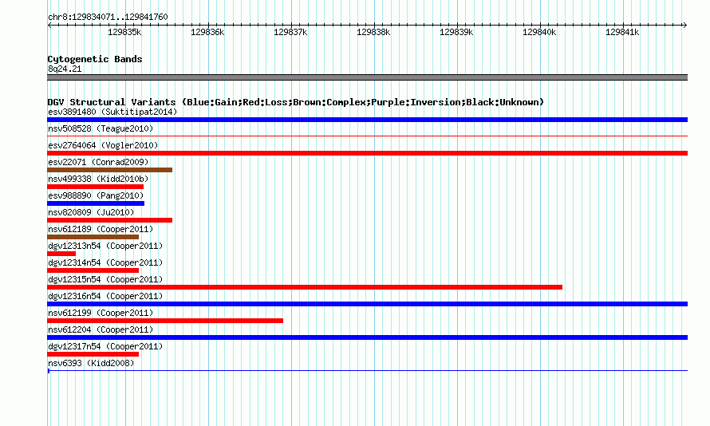Select the thin blue line of nsv6393
This screenshot has height=426, width=710.
pos(367,371)
